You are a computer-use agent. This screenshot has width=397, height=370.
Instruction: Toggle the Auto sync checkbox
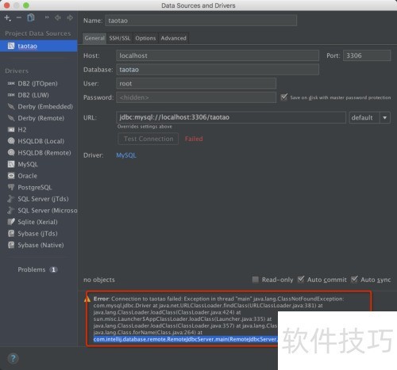pos(354,280)
